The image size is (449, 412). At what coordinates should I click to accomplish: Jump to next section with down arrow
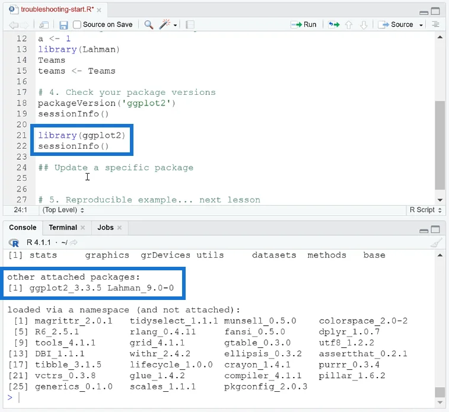(364, 25)
